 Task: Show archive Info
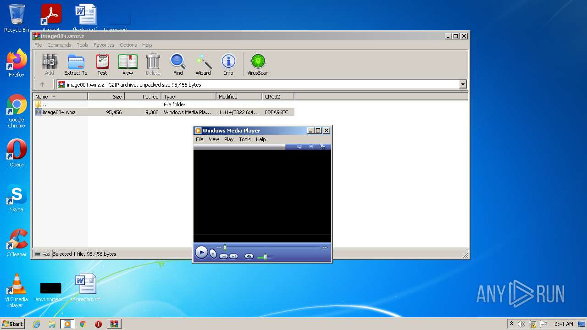[x=228, y=65]
